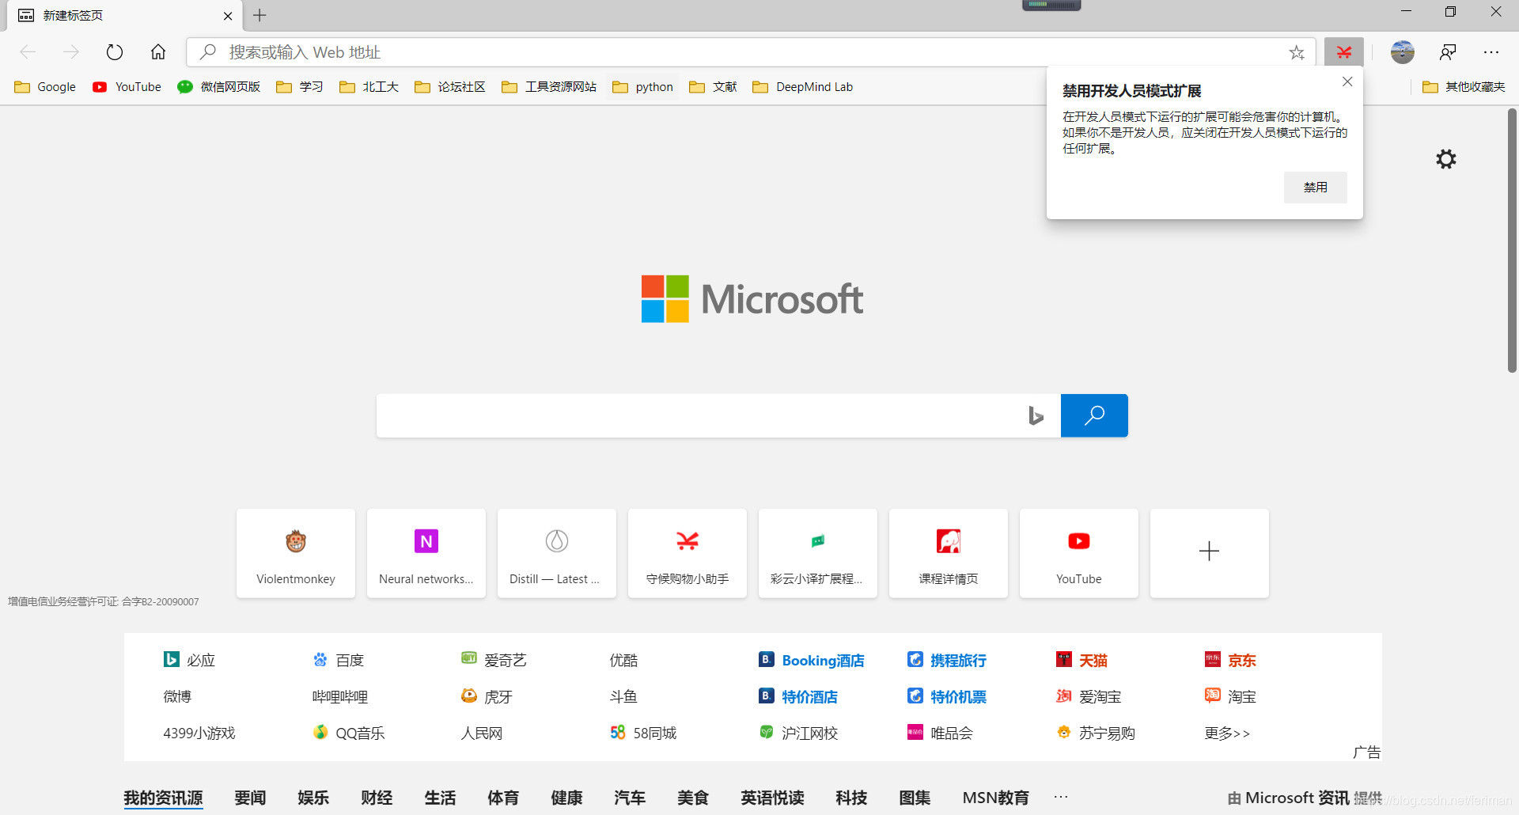Open the 百度 link

pos(339,660)
